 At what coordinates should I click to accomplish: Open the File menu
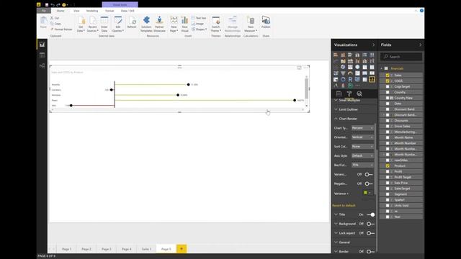point(43,11)
